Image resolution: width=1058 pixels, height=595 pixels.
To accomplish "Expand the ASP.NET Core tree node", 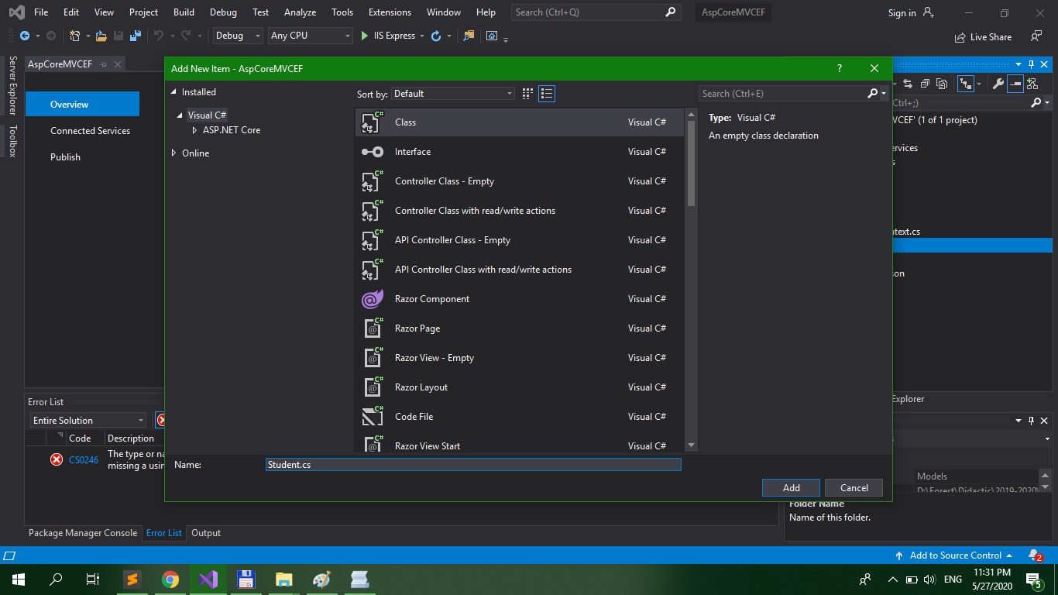I will (195, 130).
